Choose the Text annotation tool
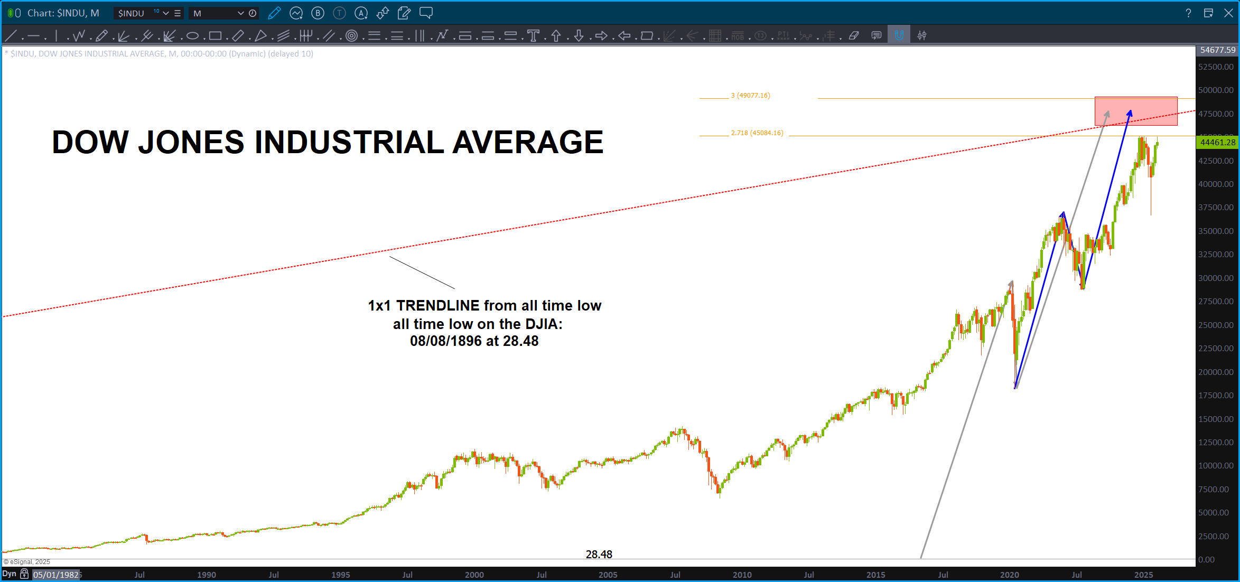 click(x=533, y=36)
